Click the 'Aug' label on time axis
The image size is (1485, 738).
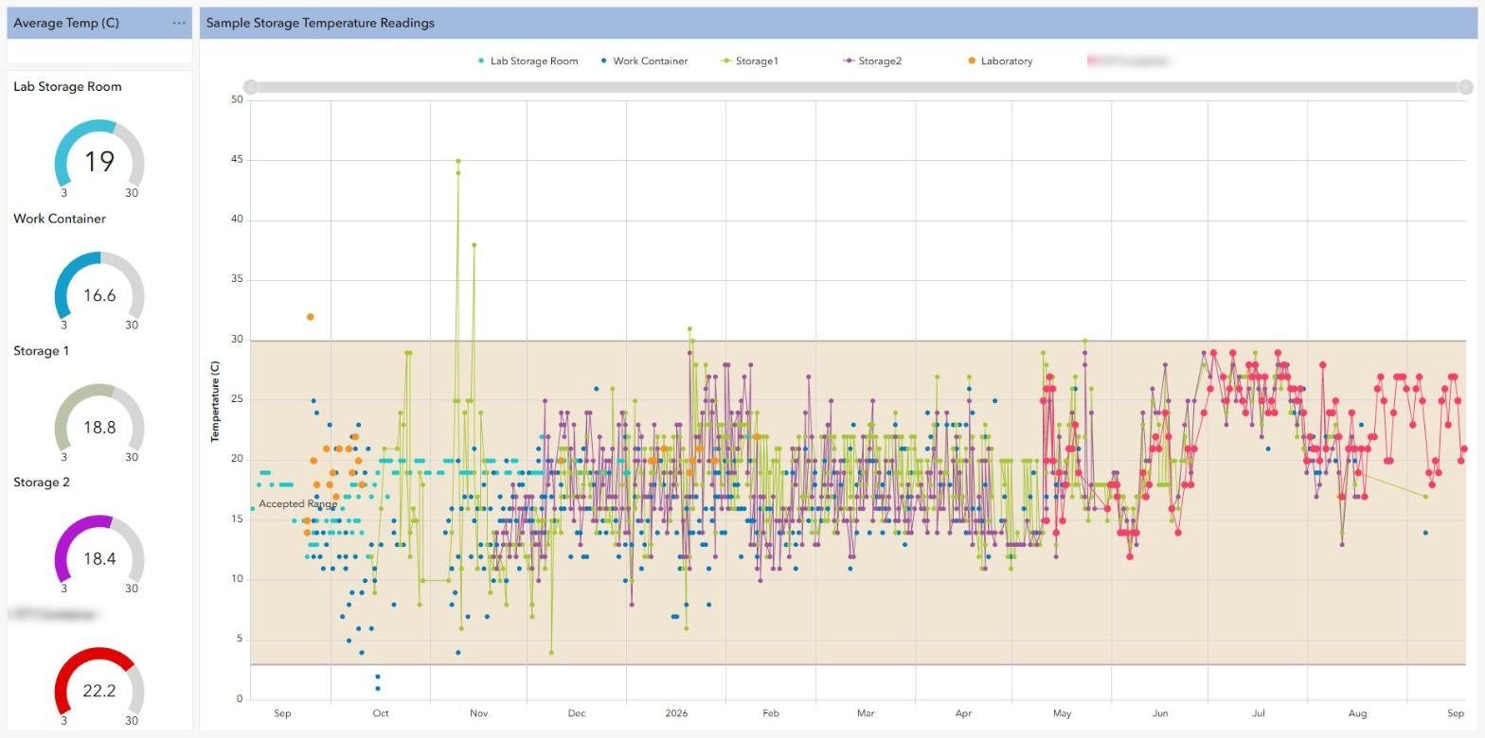point(1357,713)
